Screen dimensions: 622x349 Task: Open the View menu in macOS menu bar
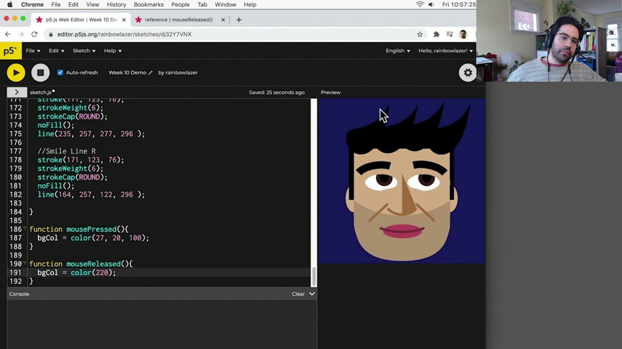coord(92,4)
